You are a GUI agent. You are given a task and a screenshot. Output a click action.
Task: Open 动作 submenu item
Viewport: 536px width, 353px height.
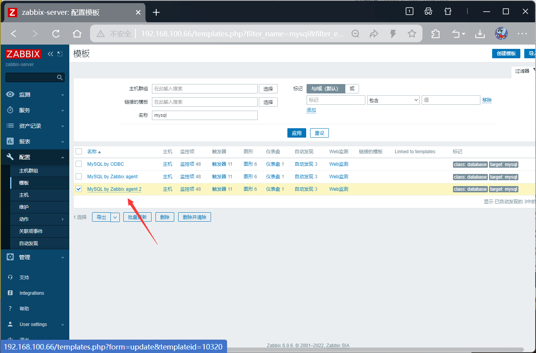[40, 219]
